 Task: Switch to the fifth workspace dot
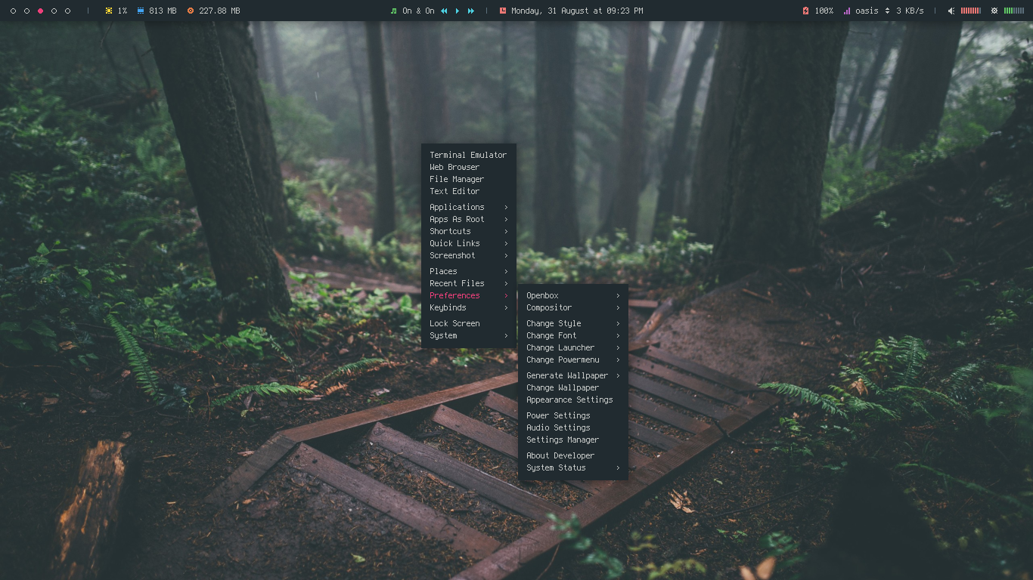click(x=67, y=11)
